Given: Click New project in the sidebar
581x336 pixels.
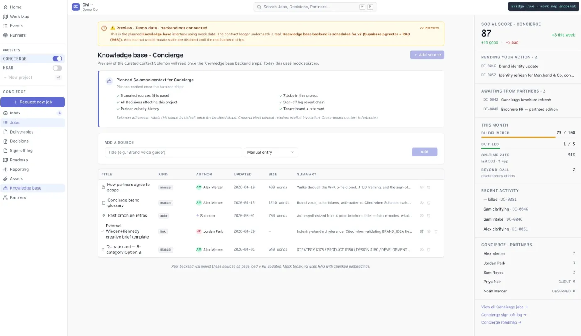Looking at the screenshot, I should click(x=20, y=78).
